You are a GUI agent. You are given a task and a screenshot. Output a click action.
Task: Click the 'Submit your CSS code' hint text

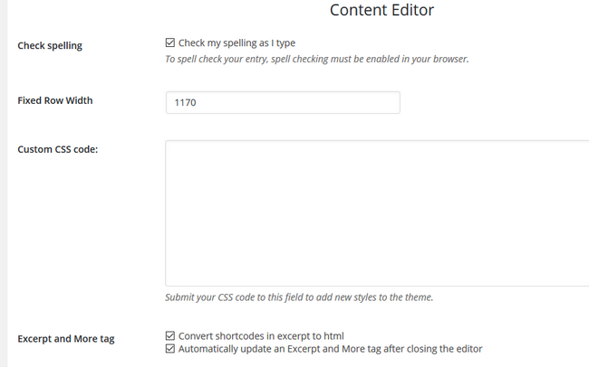pos(299,297)
